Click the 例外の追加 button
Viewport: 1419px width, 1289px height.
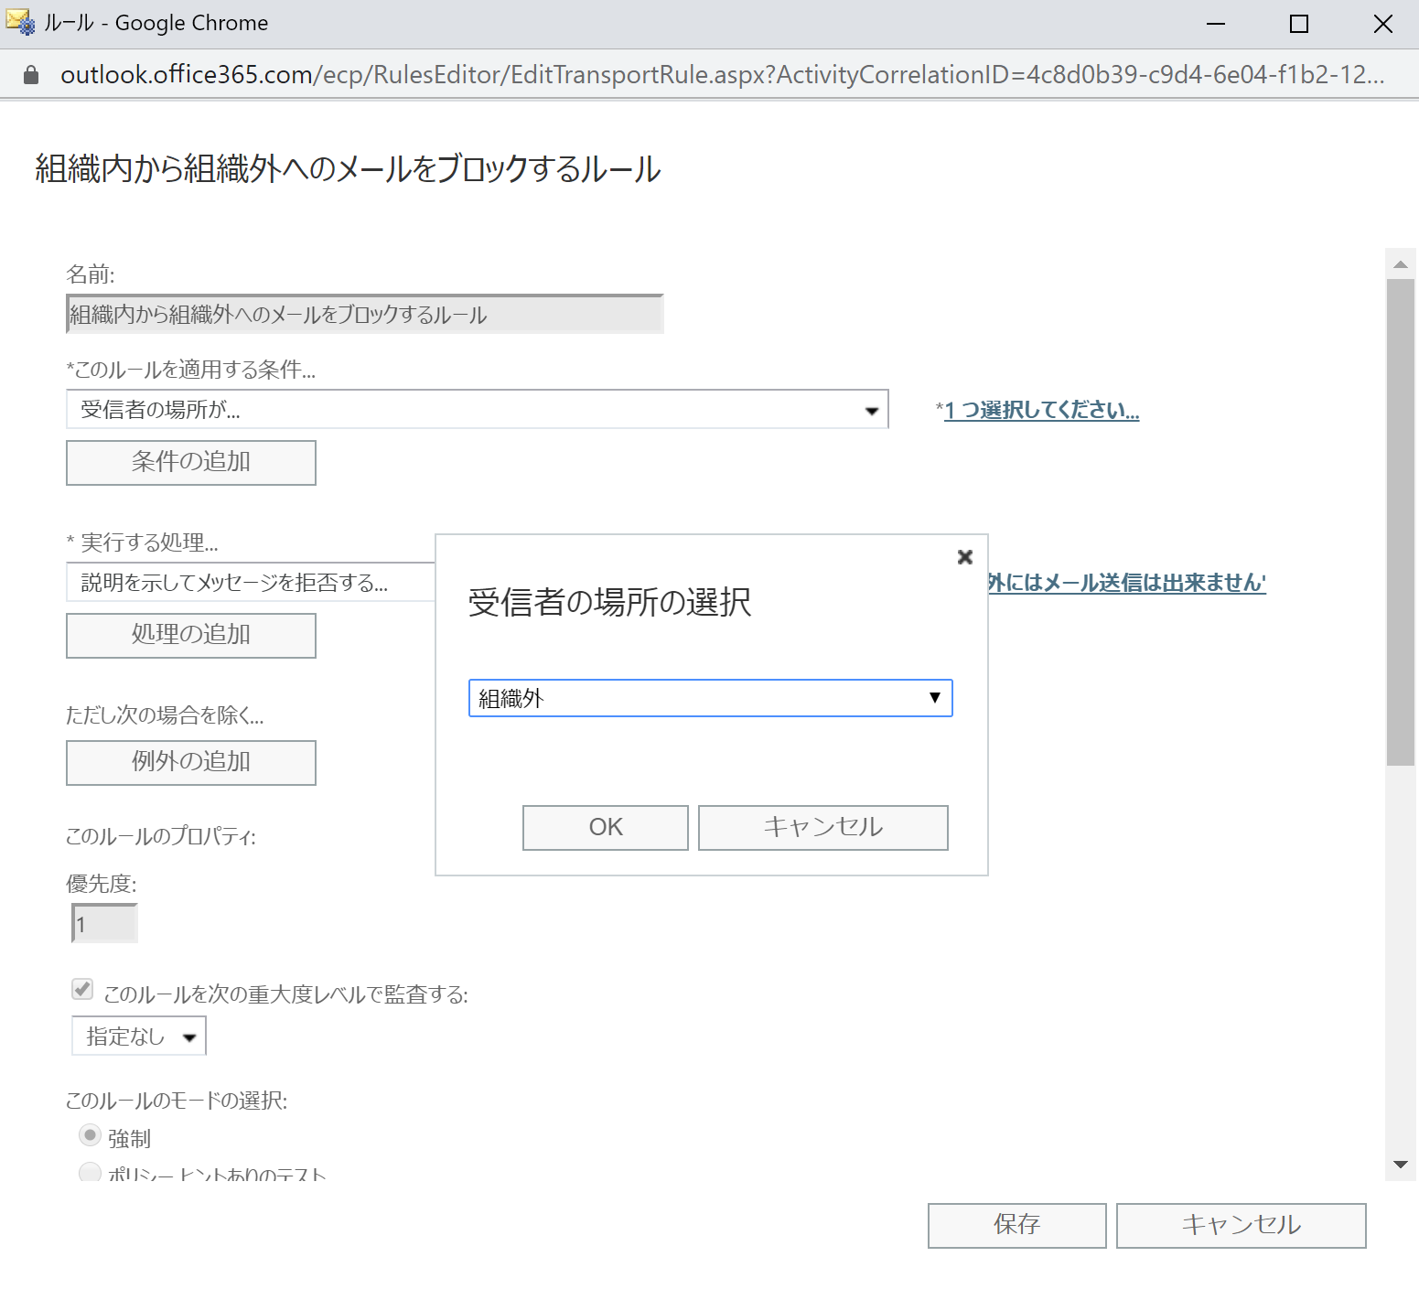[191, 762]
